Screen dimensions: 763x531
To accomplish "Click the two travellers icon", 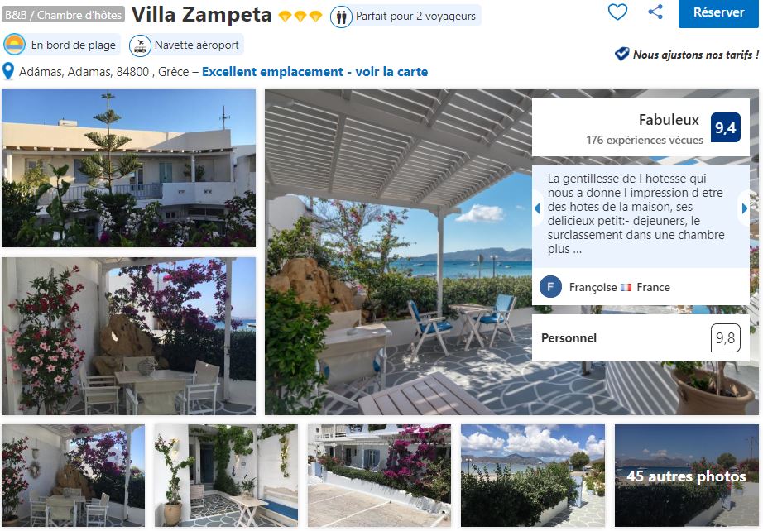I will pos(341,17).
